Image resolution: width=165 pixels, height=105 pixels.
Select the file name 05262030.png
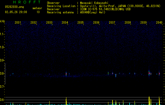coord(14,7)
